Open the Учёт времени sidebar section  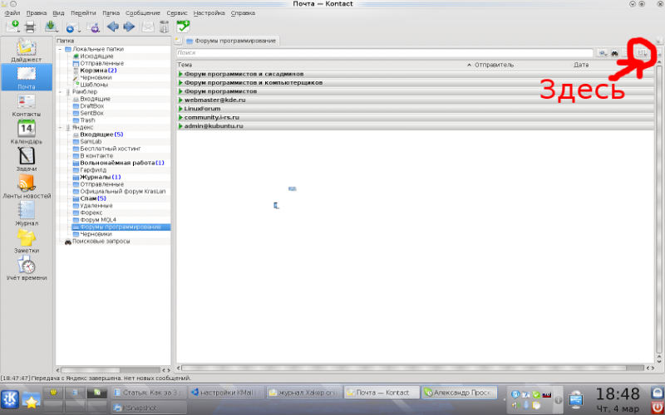27,268
